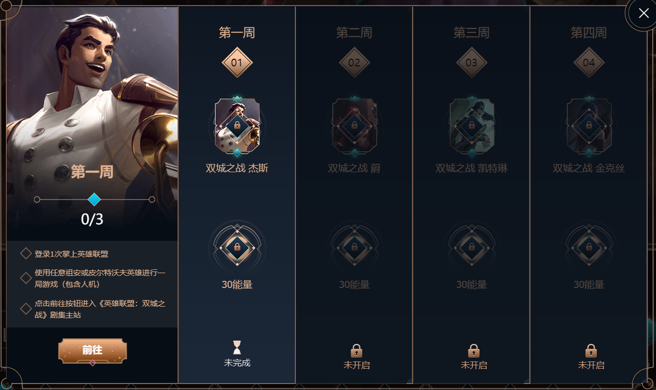Click the 前往 button
Viewport: 656px width, 390px height.
(x=93, y=351)
